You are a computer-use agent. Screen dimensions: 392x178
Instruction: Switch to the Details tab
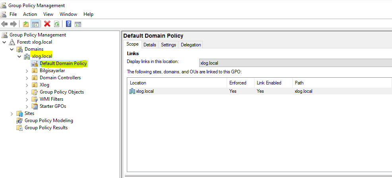[x=150, y=45]
